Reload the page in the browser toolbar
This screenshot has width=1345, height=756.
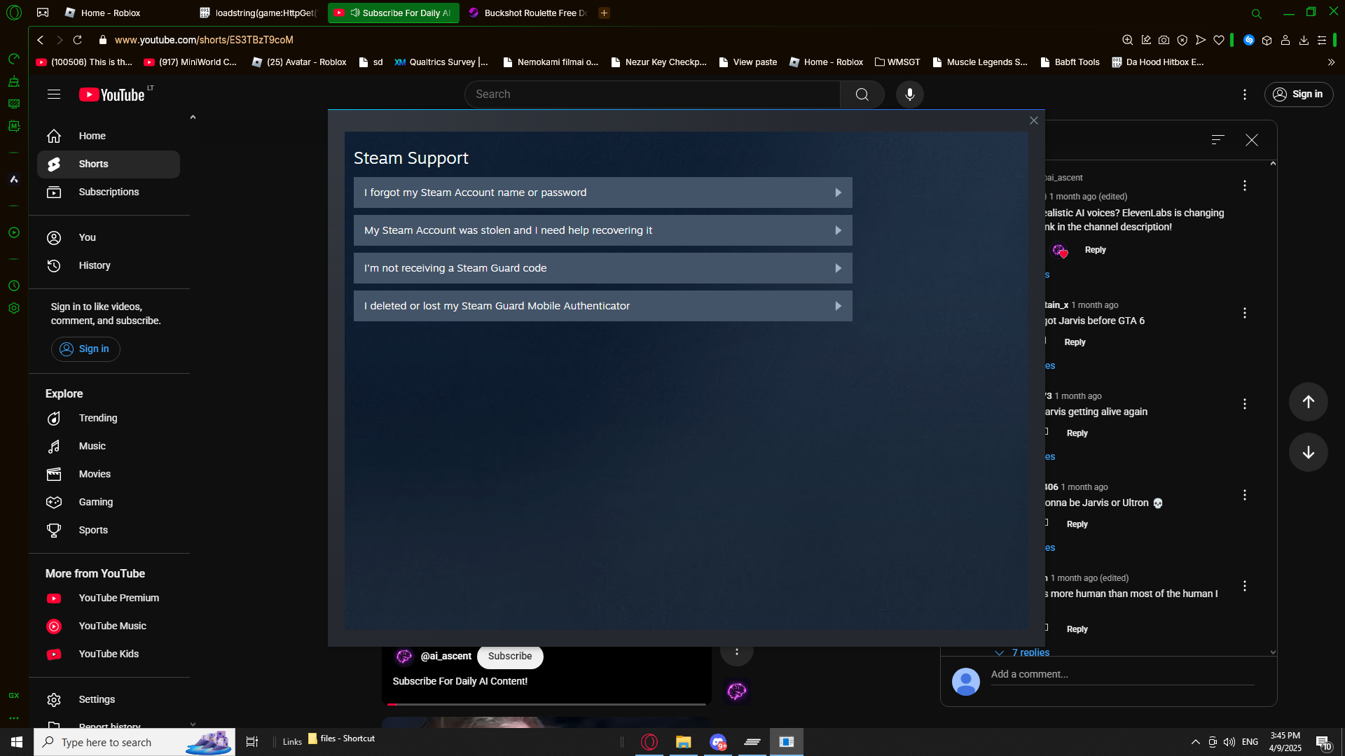click(78, 40)
